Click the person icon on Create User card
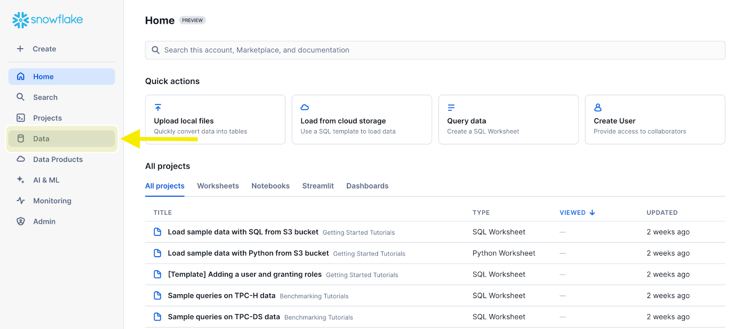 point(598,108)
